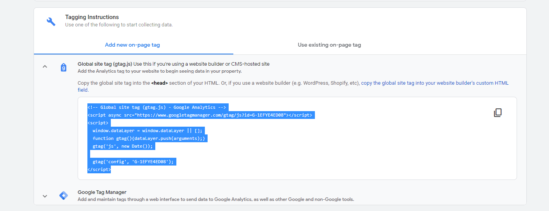Click the gtag('js', new Date()) line
This screenshot has height=211, width=549.
coord(123,146)
